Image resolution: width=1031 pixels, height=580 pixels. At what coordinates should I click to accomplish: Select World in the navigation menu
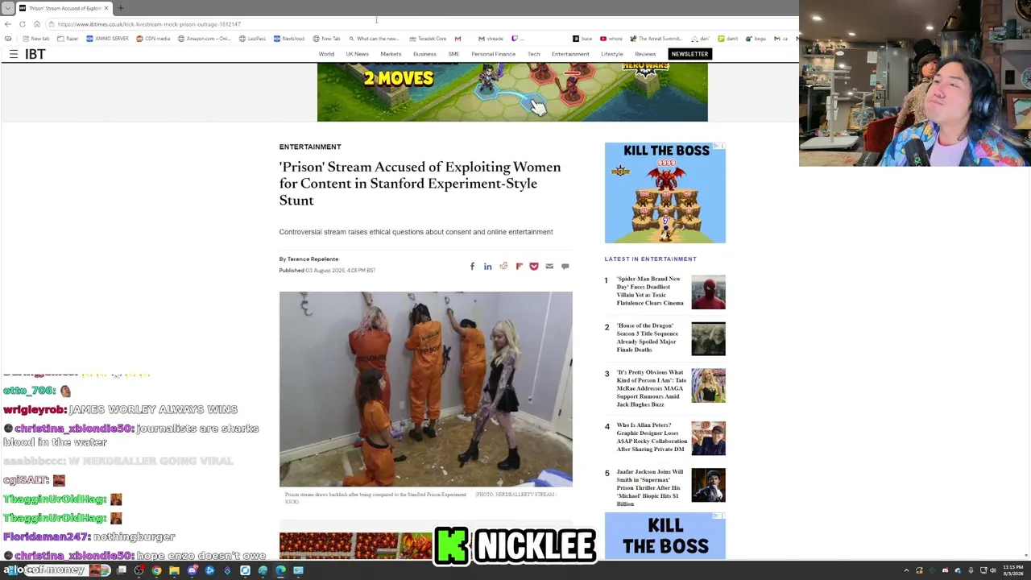click(x=326, y=54)
